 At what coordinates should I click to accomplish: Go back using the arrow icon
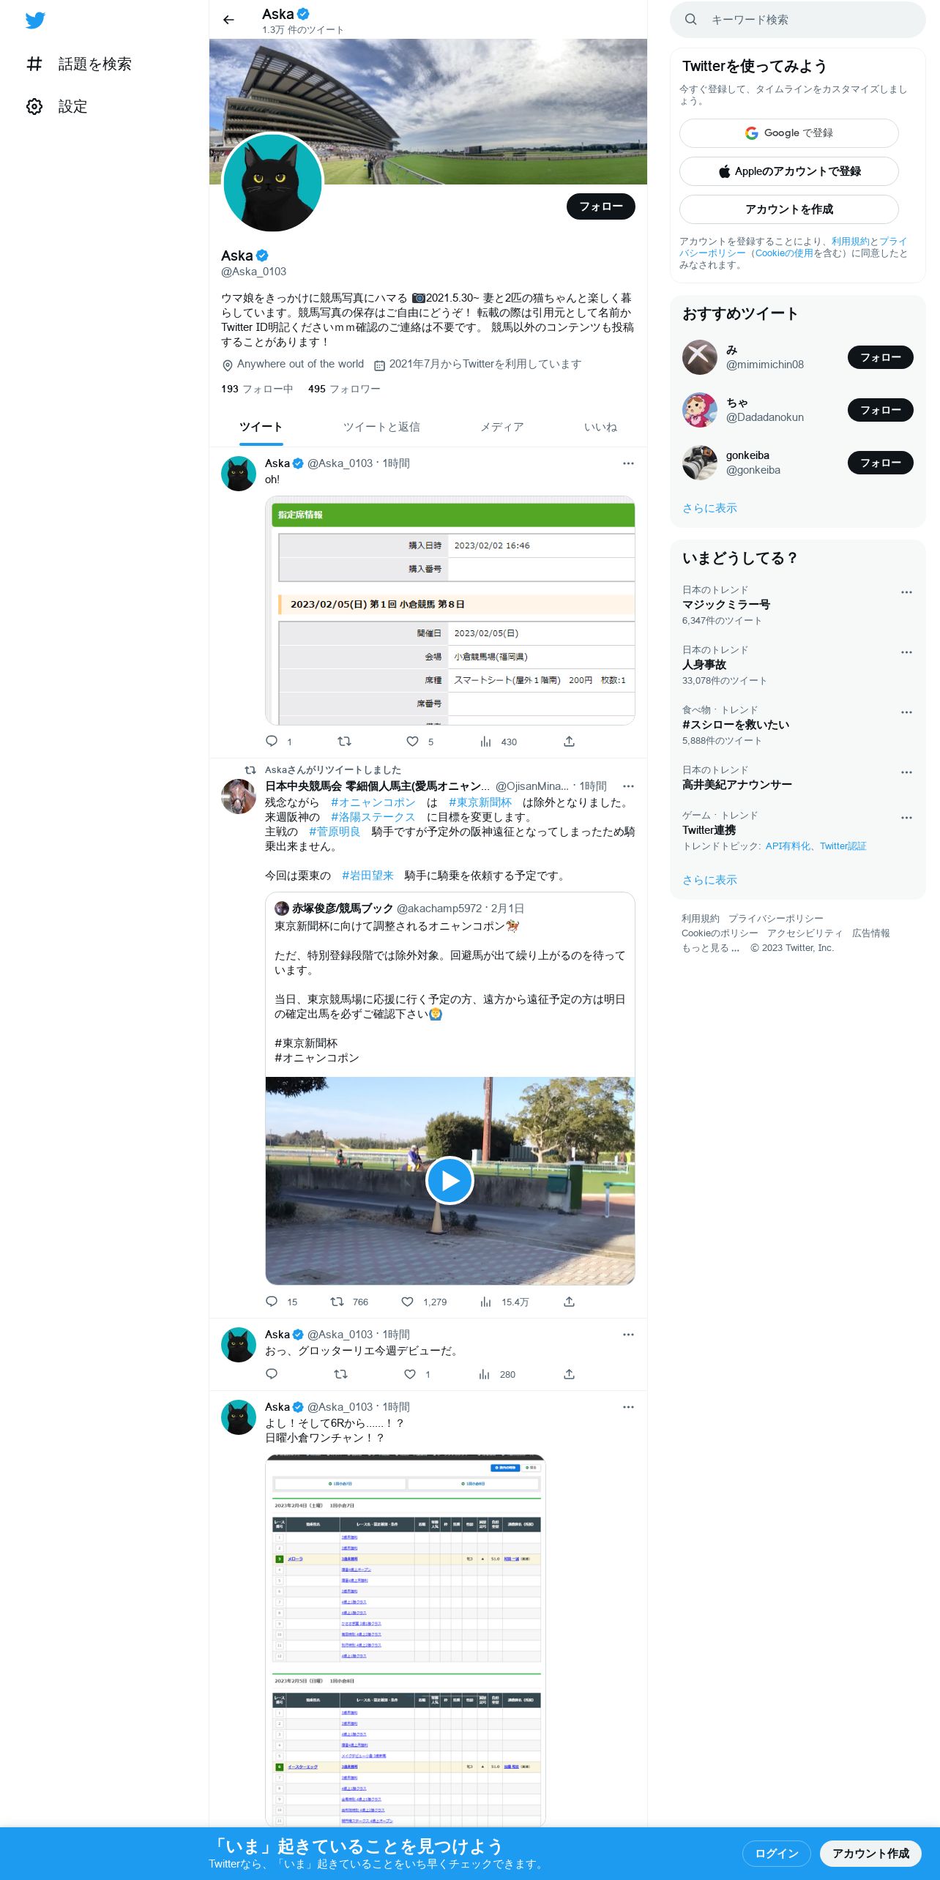pyautogui.click(x=228, y=20)
